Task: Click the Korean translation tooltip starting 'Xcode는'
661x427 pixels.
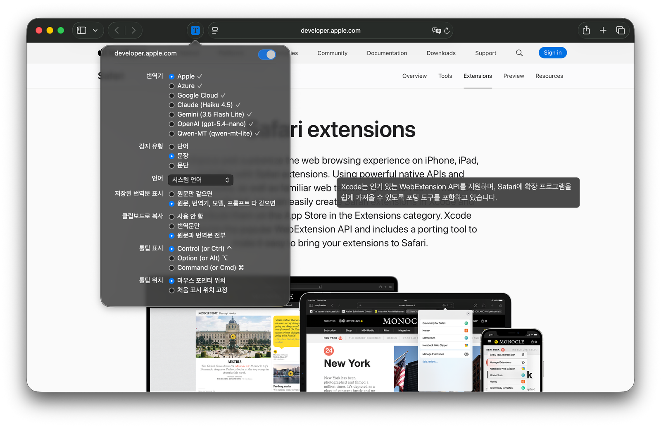Action: 458,192
